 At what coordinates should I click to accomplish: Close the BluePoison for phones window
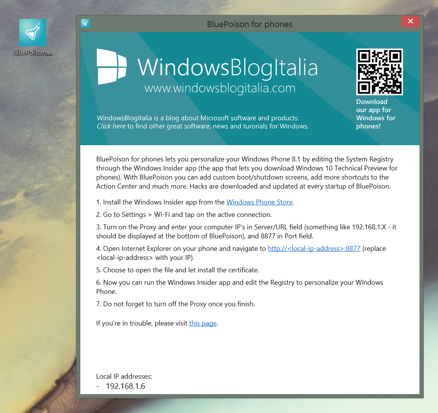point(410,21)
